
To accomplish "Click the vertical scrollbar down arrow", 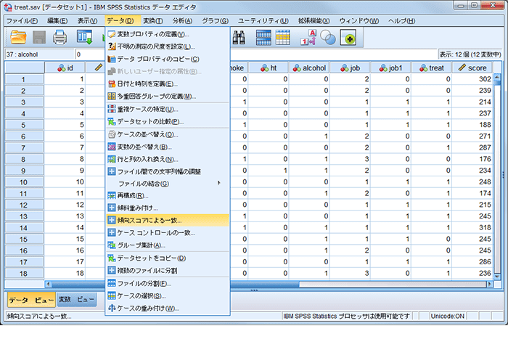I will pos(498,277).
